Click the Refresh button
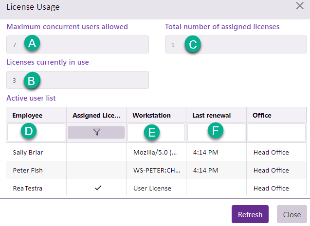 coord(250,214)
